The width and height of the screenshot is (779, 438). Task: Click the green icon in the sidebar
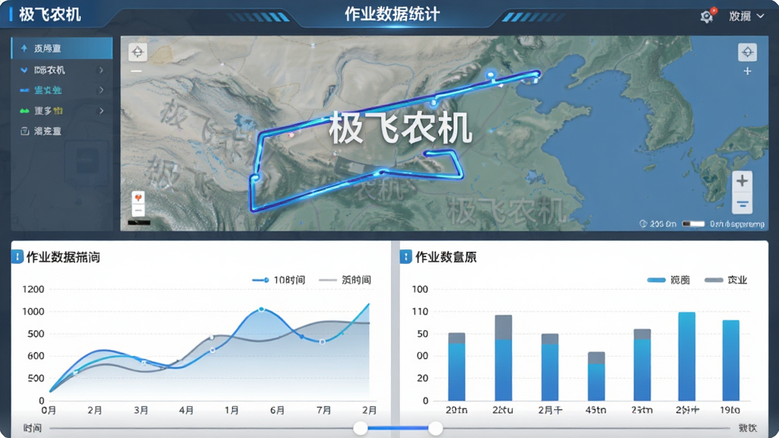click(x=24, y=111)
